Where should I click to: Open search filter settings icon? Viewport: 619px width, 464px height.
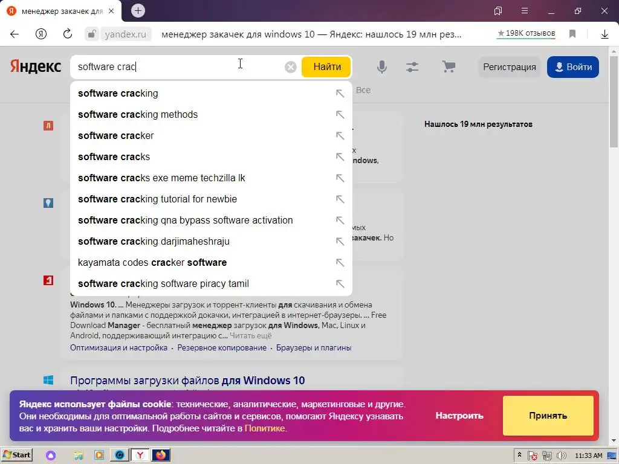(x=412, y=66)
